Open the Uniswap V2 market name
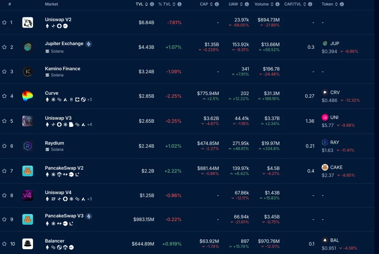 coord(58,20)
